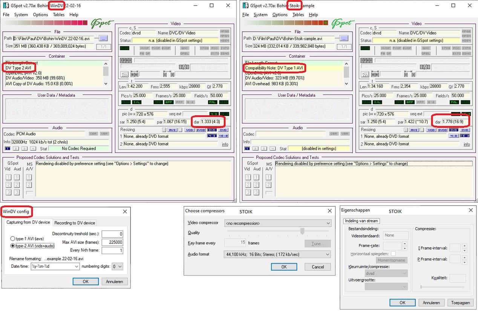The height and width of the screenshot is (311, 478).
Task: Click GSpot Aud test button 1 in WinDV window
Action: coord(17,177)
